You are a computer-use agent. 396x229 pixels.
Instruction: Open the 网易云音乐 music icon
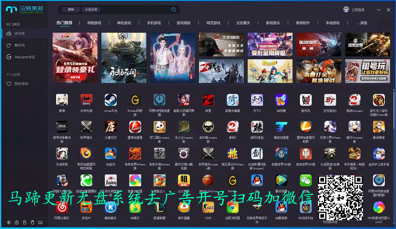[62, 207]
